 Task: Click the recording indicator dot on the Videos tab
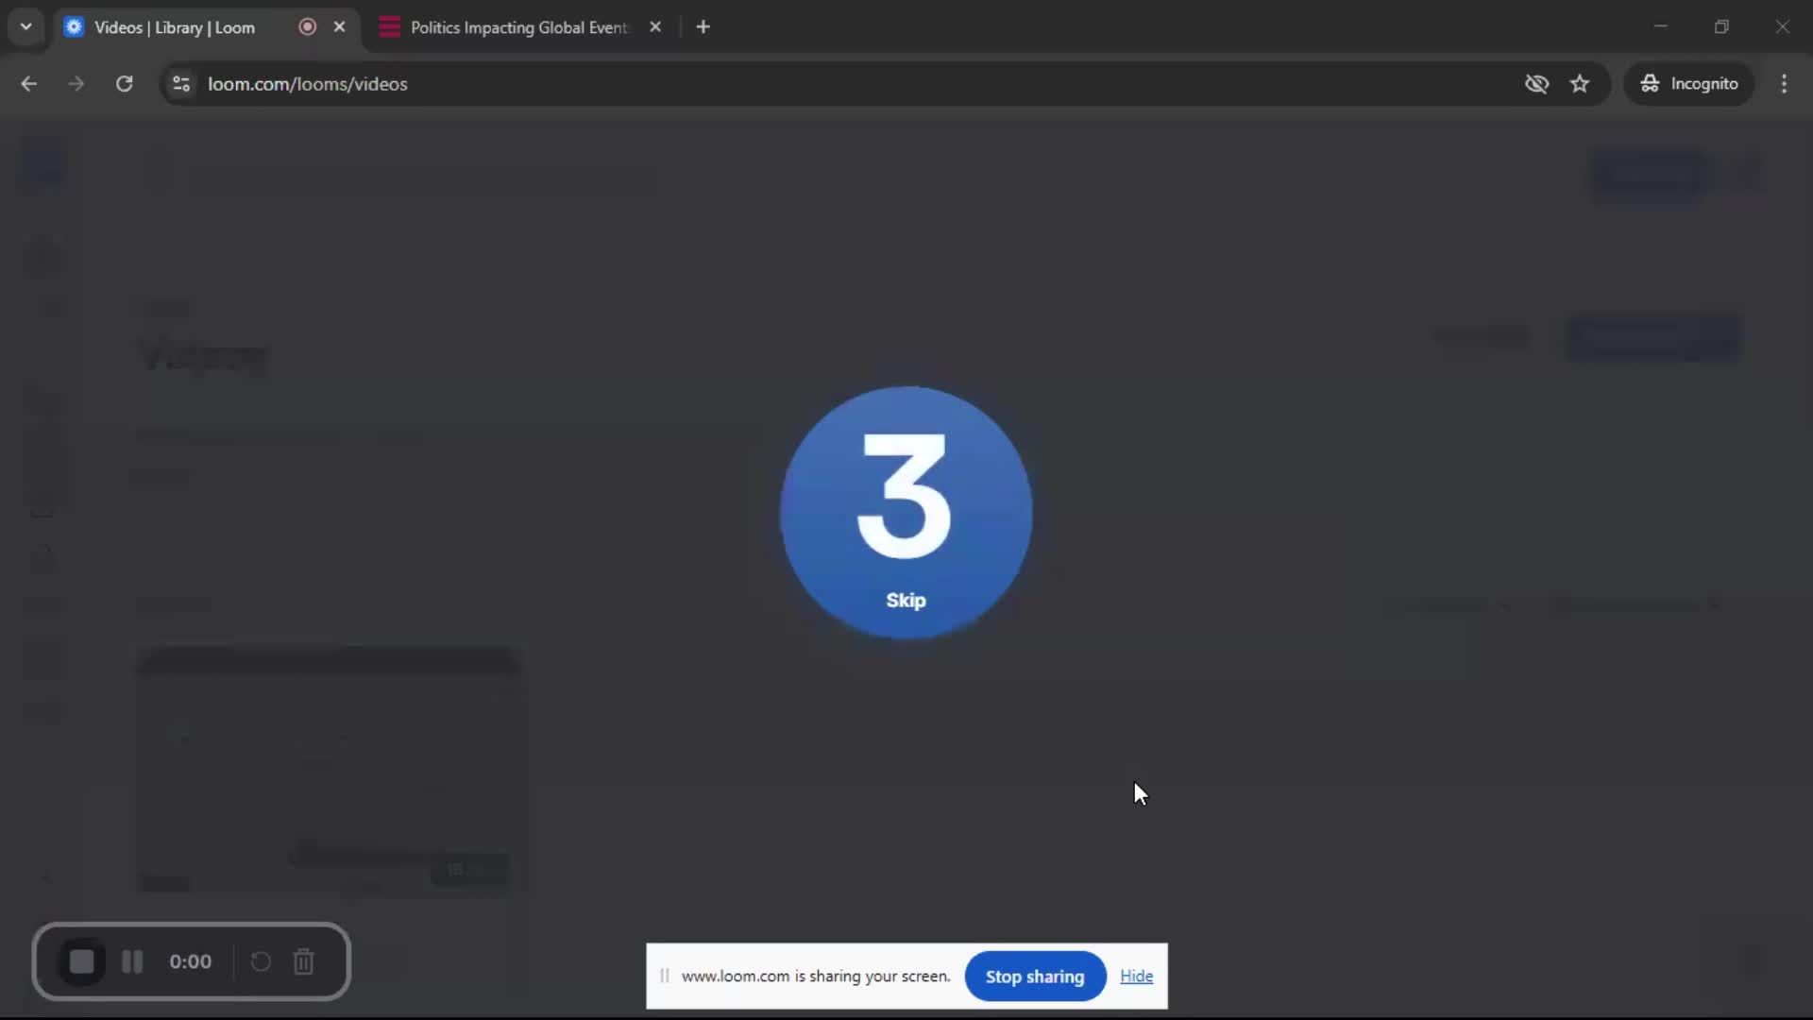click(x=306, y=27)
